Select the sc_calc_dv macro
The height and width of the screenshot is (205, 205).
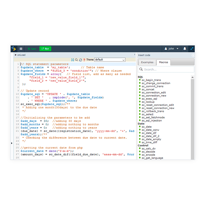click(x=149, y=149)
